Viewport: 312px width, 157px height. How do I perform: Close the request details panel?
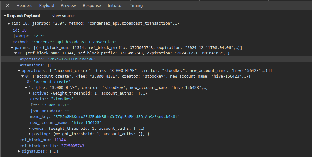click(8, 5)
